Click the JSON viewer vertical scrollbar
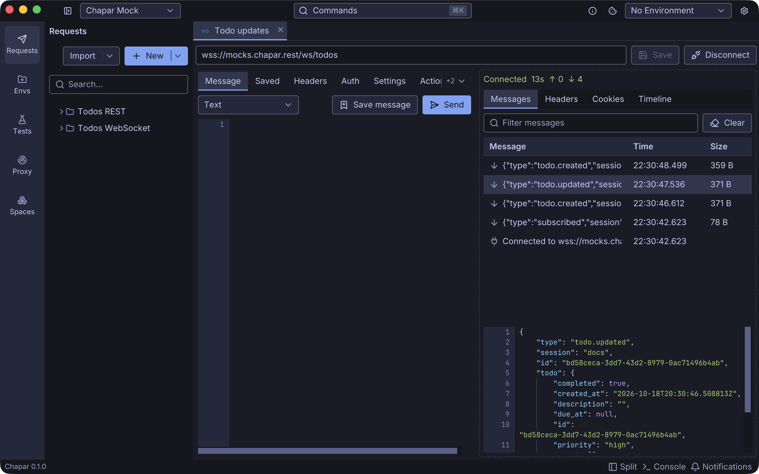The image size is (759, 474). [x=748, y=370]
